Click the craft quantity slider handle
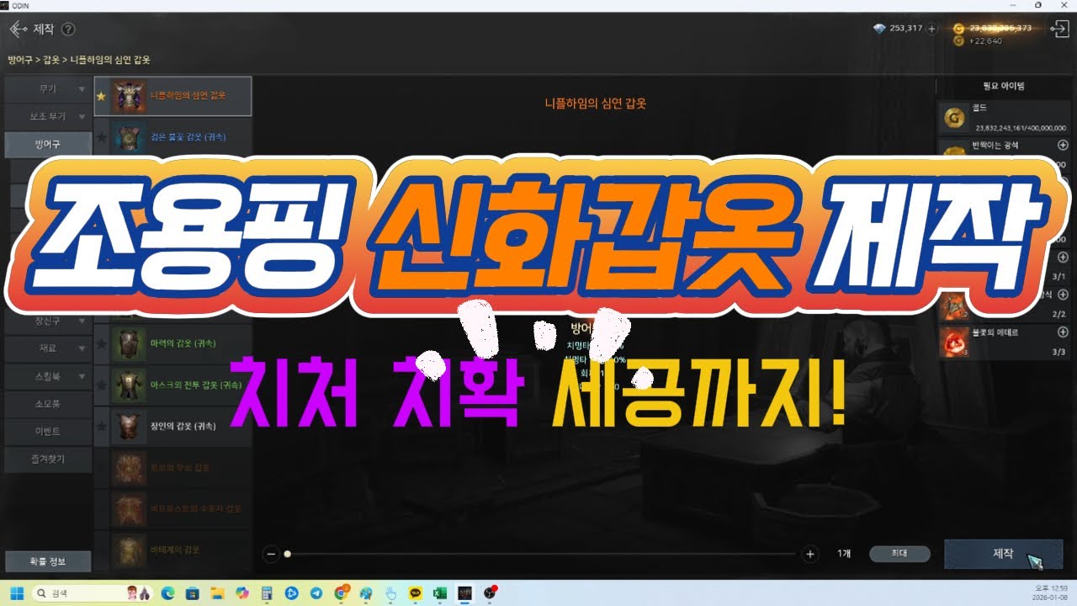Viewport: 1077px width, 606px height. click(288, 554)
